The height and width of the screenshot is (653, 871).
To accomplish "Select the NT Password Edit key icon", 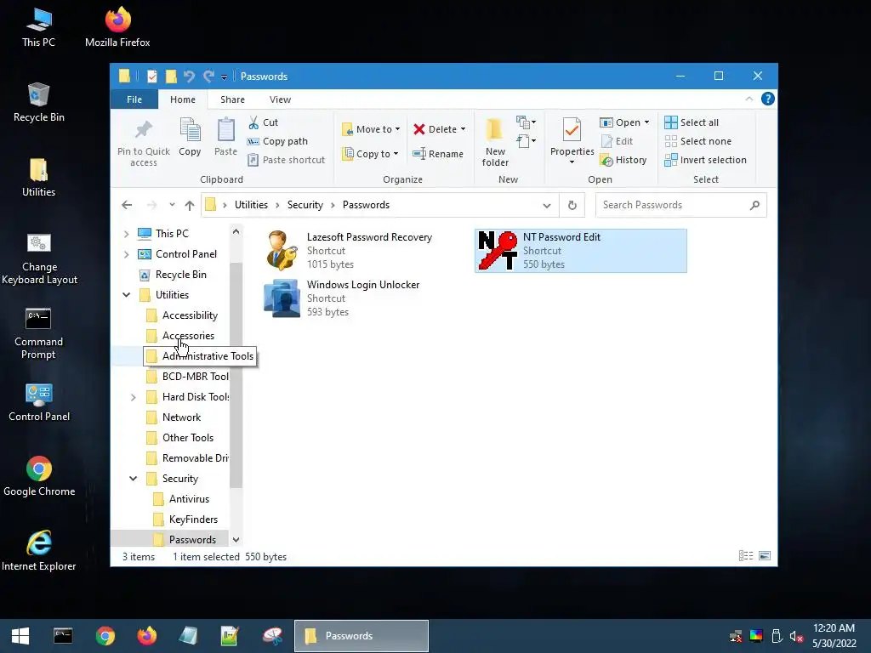I will (497, 251).
